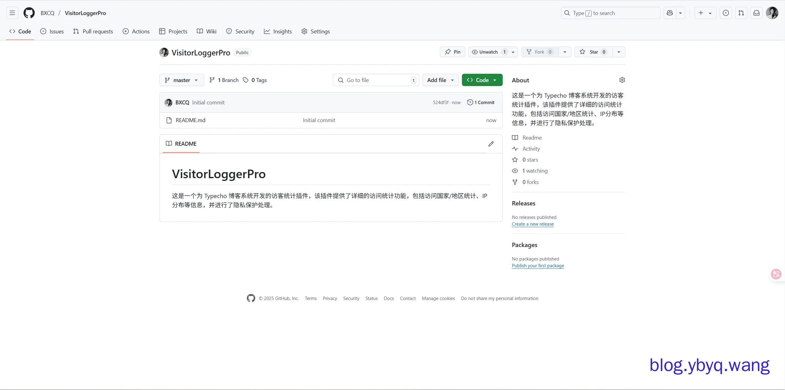
Task: Open the Activity link in About
Action: pyautogui.click(x=526, y=148)
